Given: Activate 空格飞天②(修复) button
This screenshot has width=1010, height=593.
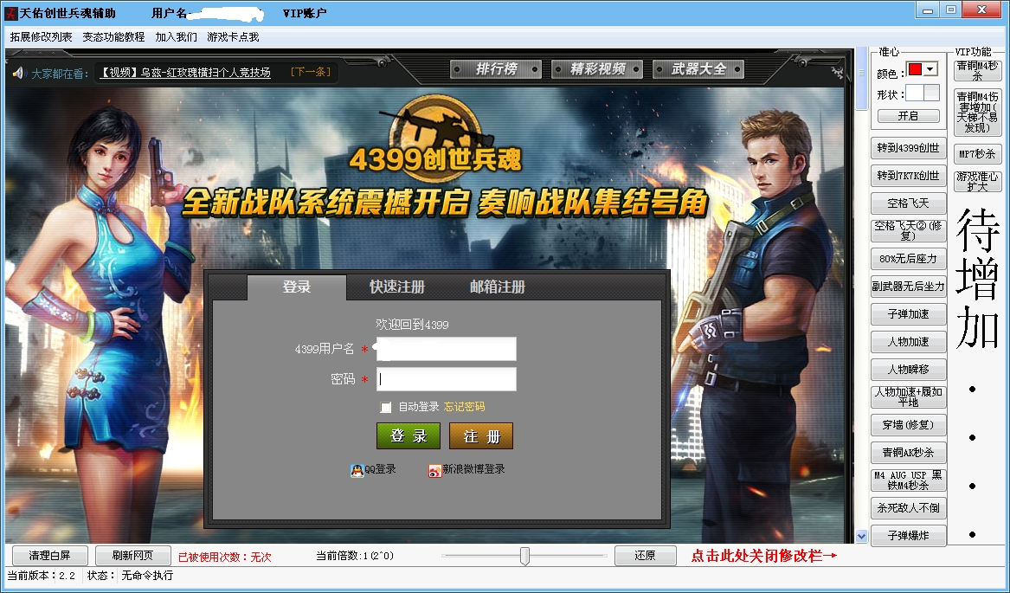Looking at the screenshot, I should [x=908, y=231].
